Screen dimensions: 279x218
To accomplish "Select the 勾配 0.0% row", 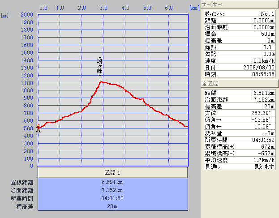I will (240, 54).
